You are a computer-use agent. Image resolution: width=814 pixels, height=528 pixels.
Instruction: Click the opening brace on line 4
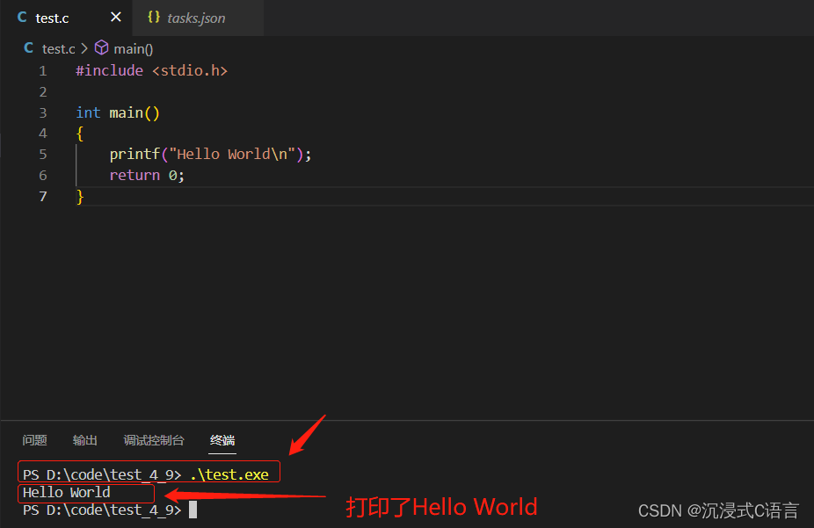pyautogui.click(x=80, y=134)
